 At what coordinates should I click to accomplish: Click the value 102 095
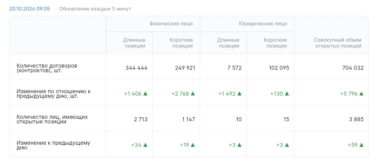(279, 68)
